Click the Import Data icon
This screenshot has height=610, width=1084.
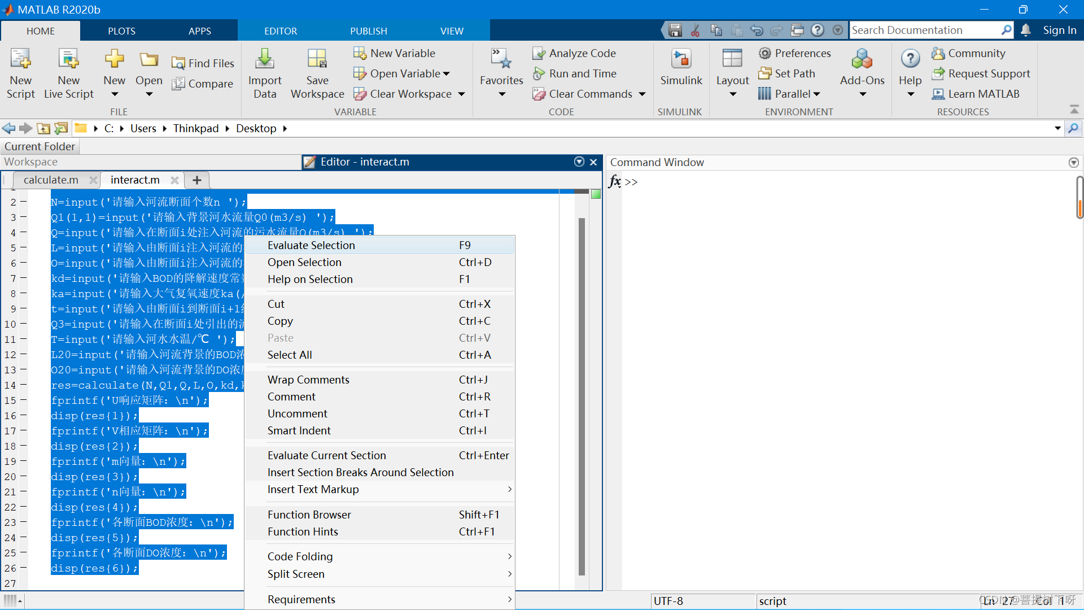[x=264, y=59]
